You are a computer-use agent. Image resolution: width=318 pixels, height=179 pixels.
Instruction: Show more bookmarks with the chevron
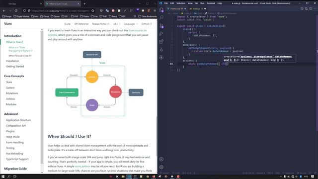coord(135,16)
